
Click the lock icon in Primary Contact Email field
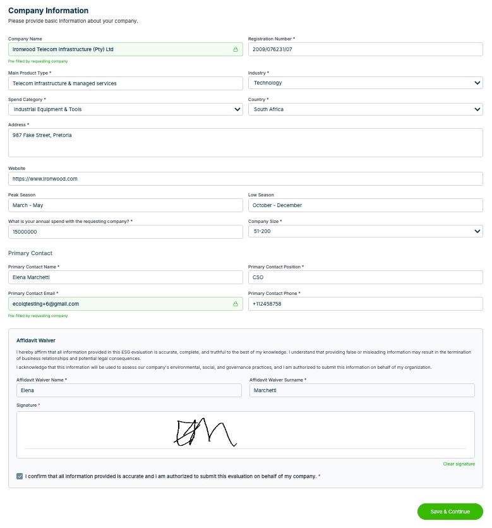pyautogui.click(x=236, y=304)
